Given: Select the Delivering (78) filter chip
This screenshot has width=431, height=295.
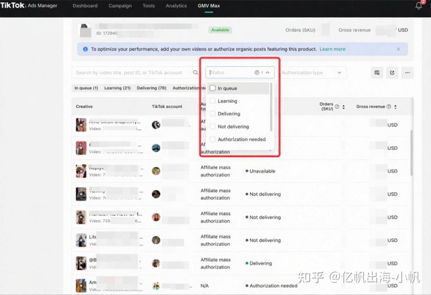Looking at the screenshot, I should point(151,88).
